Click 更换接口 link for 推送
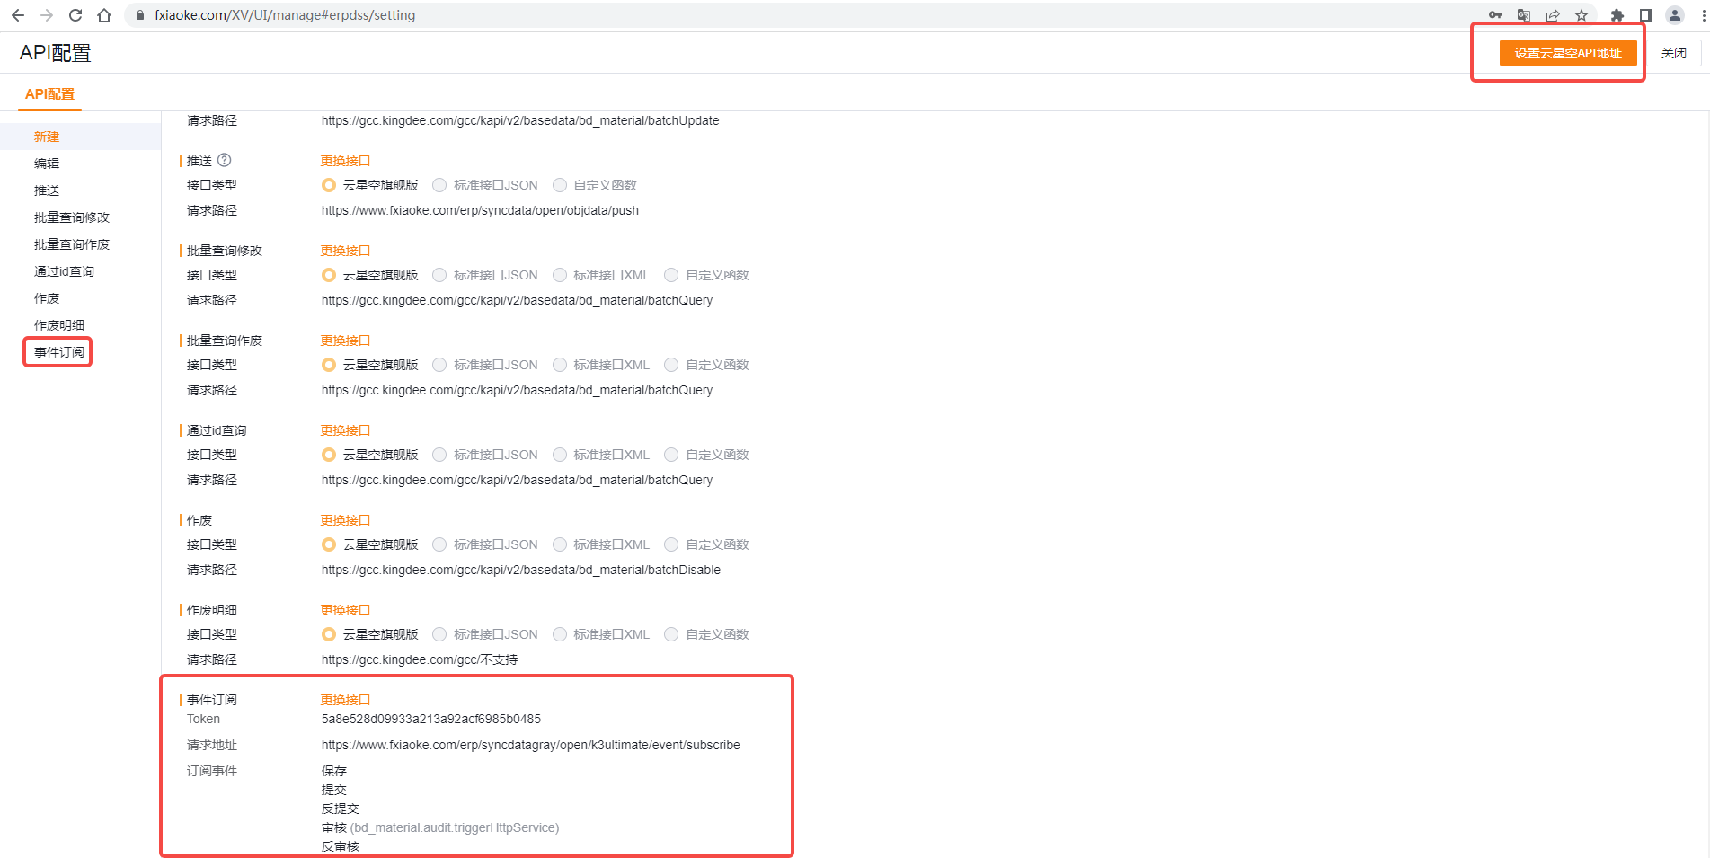The image size is (1710, 858). tap(346, 161)
